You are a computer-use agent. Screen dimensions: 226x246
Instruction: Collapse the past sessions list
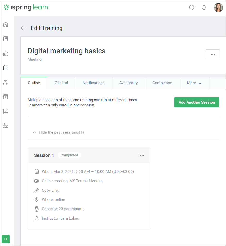[58, 132]
